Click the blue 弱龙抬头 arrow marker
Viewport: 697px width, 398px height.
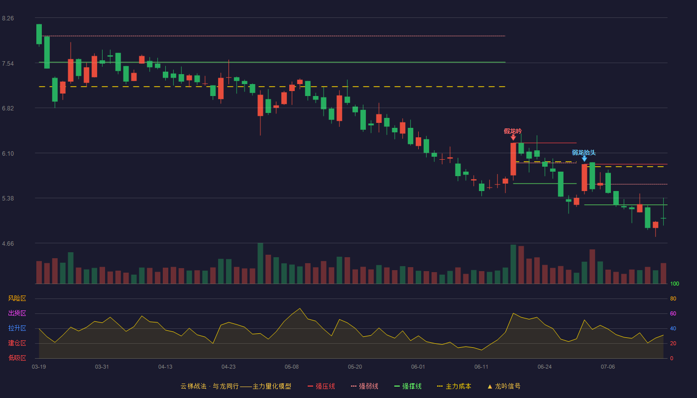584,159
